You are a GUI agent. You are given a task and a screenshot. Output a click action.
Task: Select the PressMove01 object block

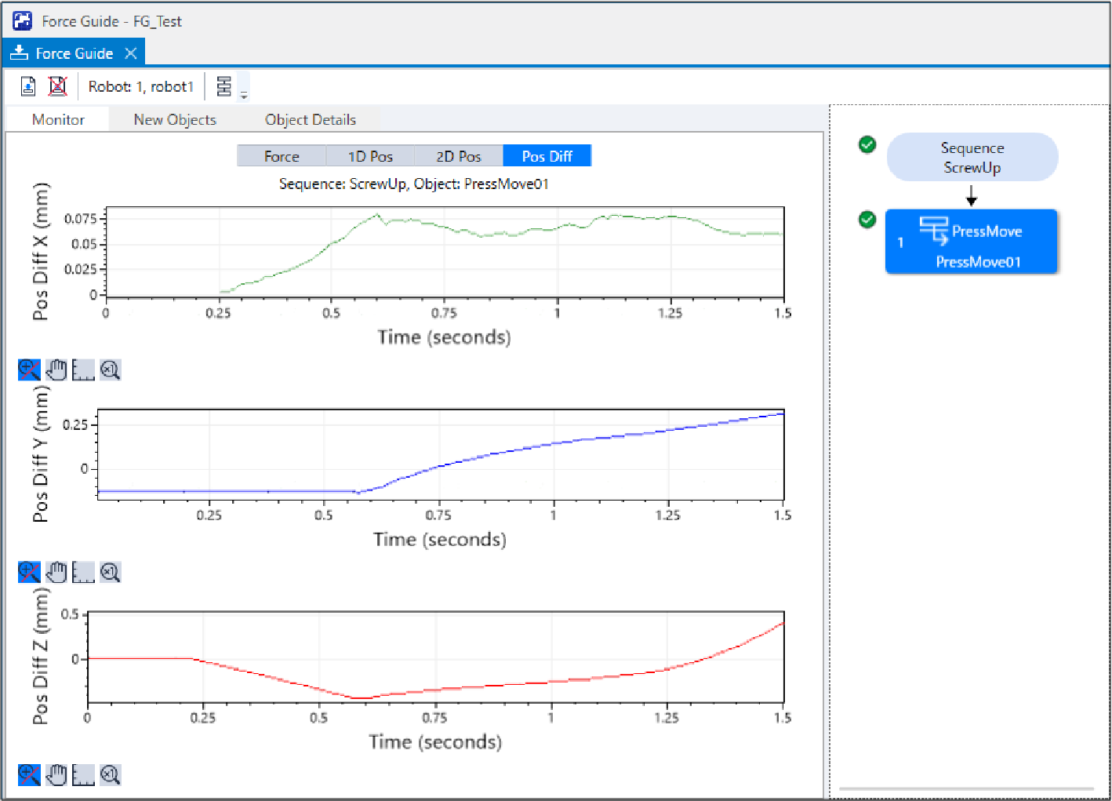972,242
